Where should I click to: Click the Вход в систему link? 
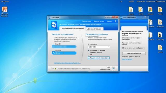coord(127,59)
